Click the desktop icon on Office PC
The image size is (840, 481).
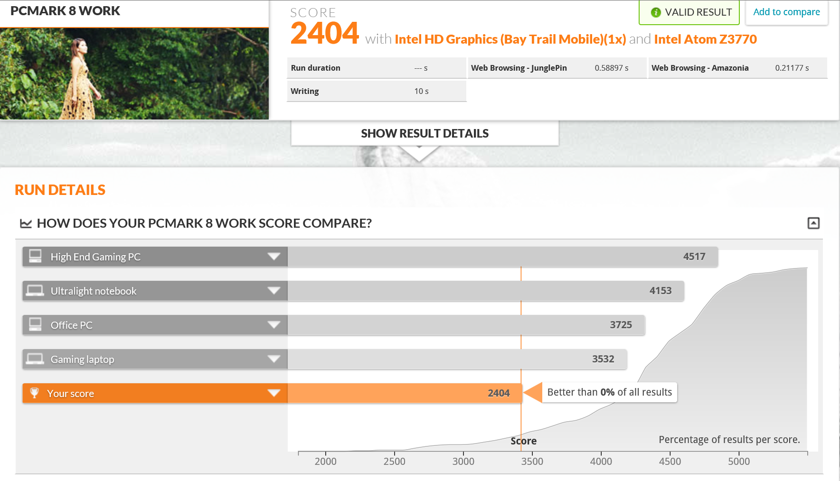(x=35, y=324)
